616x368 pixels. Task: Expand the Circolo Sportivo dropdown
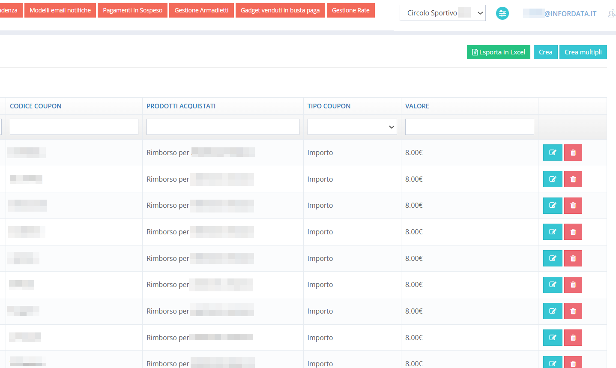coord(442,13)
